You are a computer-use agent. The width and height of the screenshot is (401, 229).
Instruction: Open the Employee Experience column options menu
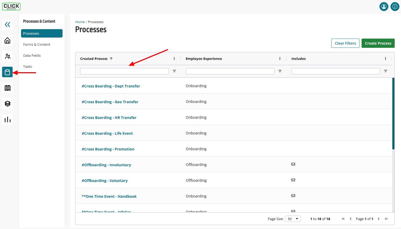[280, 59]
